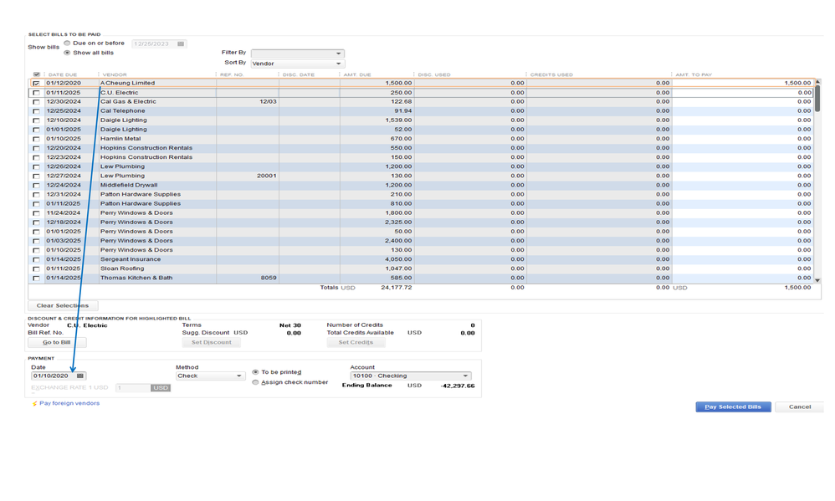
Task: Select 'Due on or before' radio option
Action: point(67,43)
